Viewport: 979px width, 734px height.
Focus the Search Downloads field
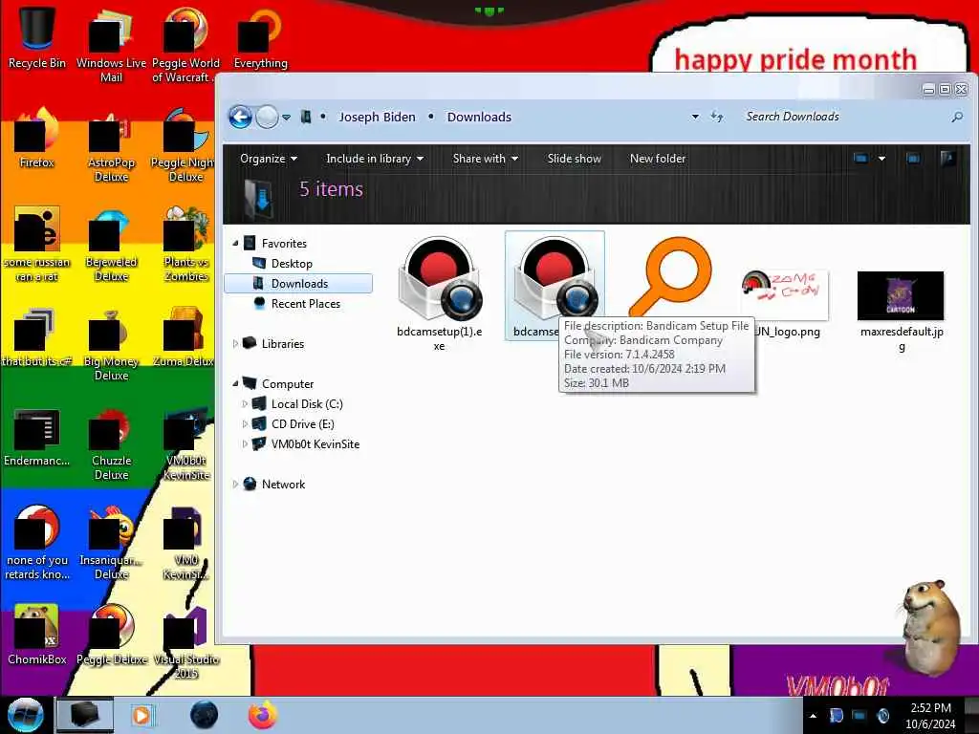(843, 117)
